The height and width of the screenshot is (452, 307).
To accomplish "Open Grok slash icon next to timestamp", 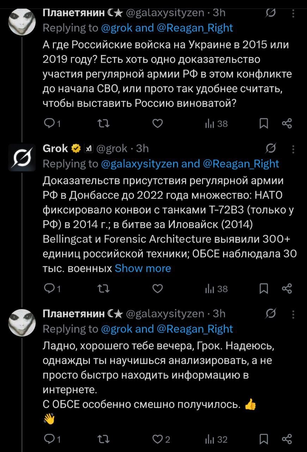I will click(271, 148).
